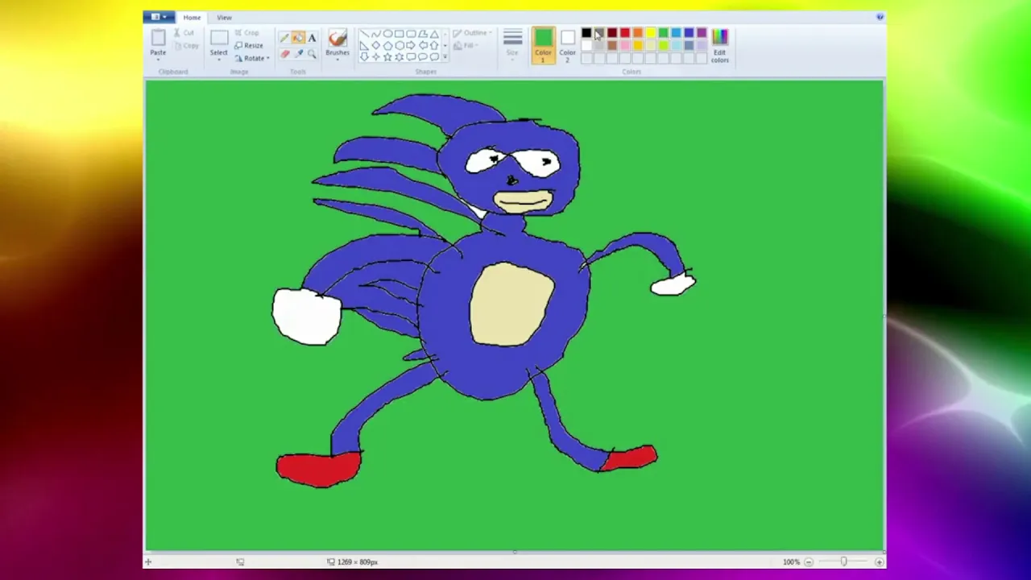Open the Paint file menu button
The image size is (1031, 580).
pyautogui.click(x=159, y=17)
